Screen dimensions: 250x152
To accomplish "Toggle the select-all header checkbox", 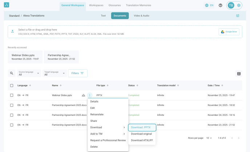I will [x=12, y=86].
